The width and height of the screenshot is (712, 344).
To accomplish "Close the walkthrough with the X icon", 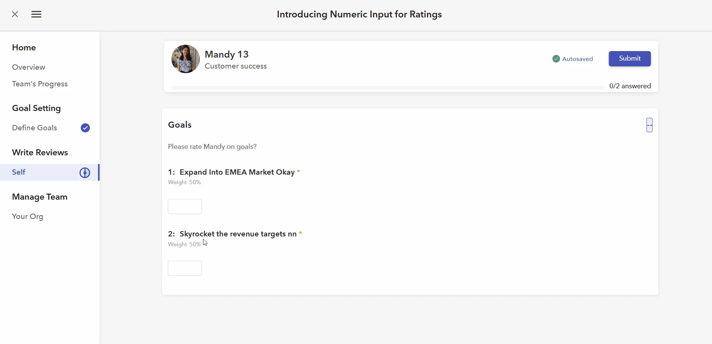I will pos(15,14).
